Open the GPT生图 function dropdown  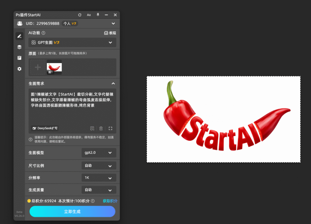point(72,42)
